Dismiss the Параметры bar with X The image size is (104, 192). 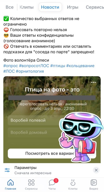point(96,170)
